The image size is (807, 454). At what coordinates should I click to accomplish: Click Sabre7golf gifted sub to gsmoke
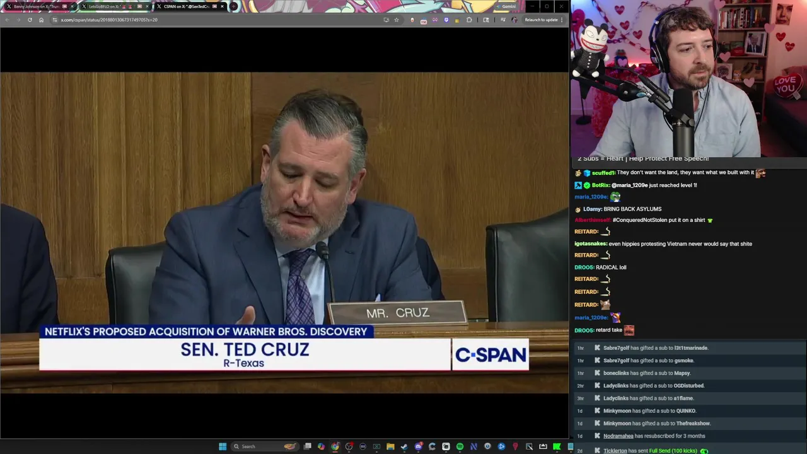(649, 361)
